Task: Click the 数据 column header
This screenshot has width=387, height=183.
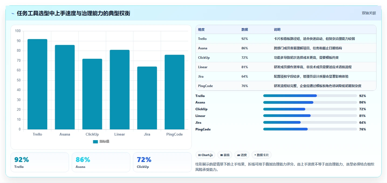Action: coord(245,30)
